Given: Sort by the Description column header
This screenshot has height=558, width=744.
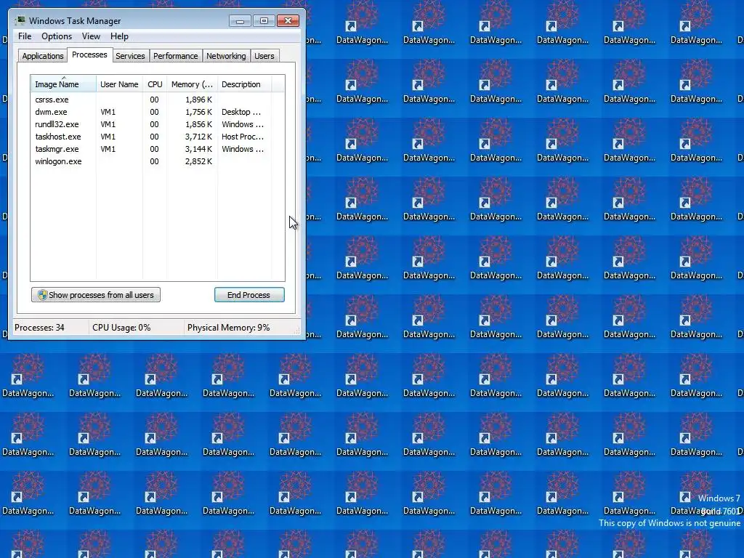Looking at the screenshot, I should click(244, 84).
